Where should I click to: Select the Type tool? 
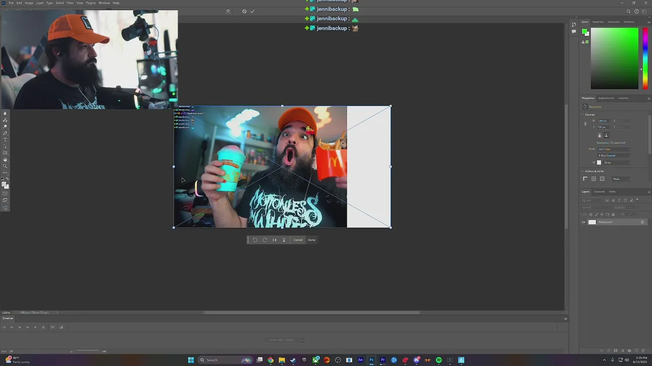[x=5, y=140]
